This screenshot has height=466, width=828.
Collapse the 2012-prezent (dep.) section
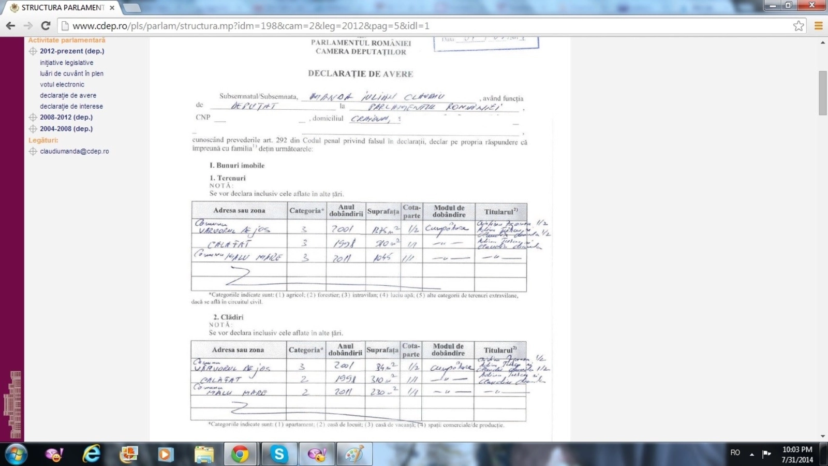[x=33, y=51]
